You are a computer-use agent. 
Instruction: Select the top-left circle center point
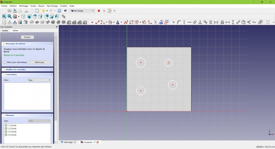coord(141,62)
